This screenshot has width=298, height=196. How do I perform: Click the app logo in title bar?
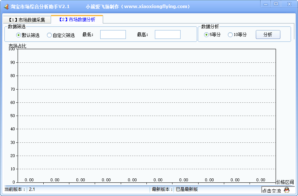coord(6,7)
